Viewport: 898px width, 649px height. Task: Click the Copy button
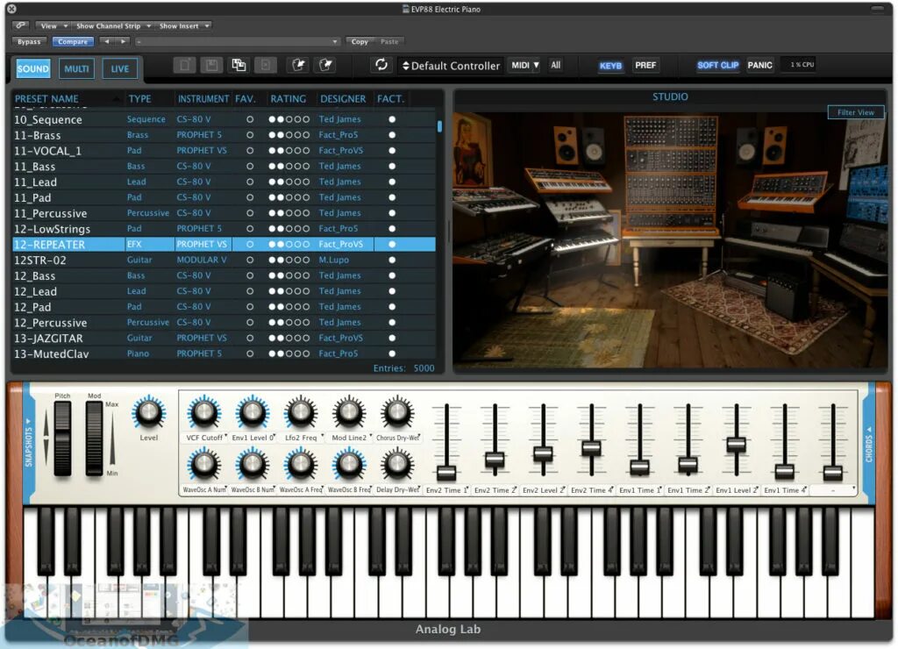click(x=360, y=42)
